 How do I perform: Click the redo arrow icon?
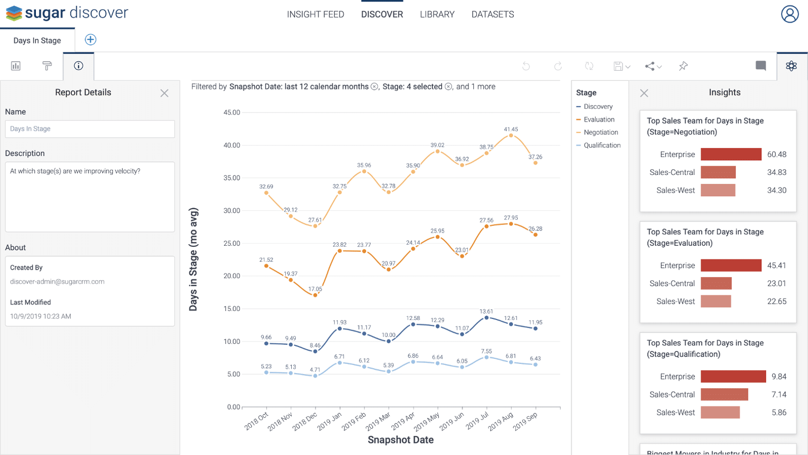click(x=558, y=66)
